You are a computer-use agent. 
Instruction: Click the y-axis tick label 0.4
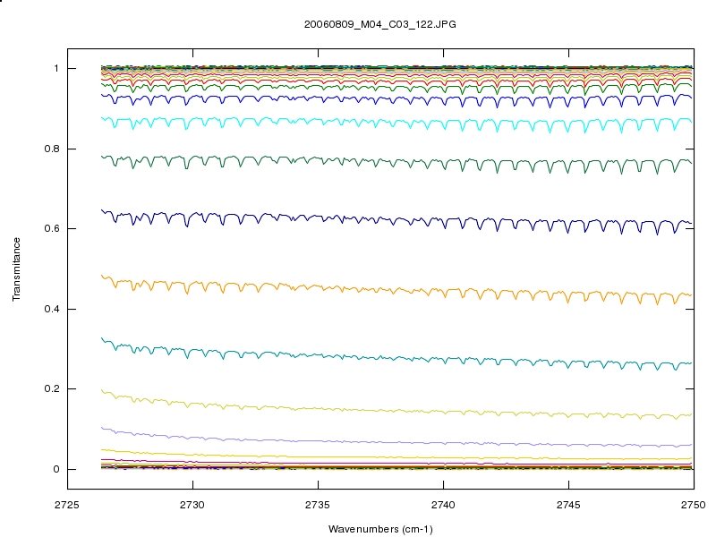pos(52,309)
